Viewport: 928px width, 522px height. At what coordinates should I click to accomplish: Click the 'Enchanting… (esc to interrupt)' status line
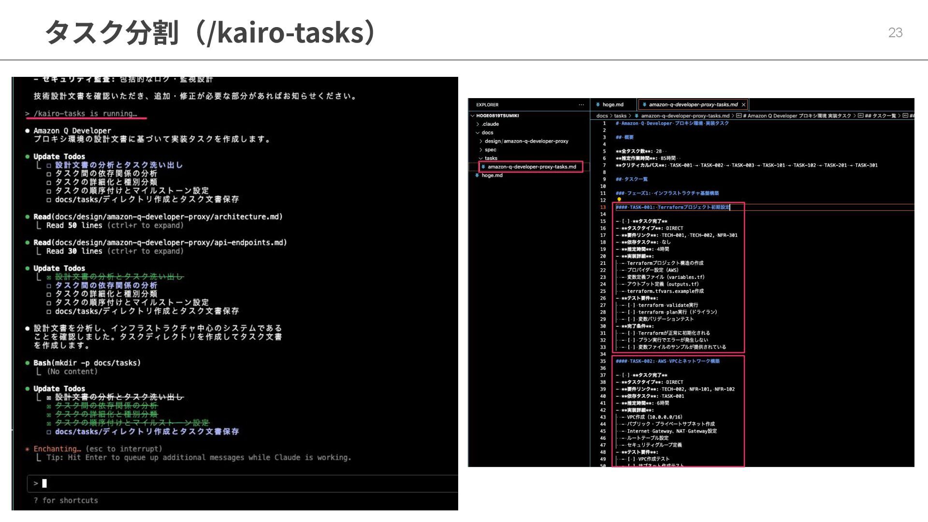click(93, 449)
